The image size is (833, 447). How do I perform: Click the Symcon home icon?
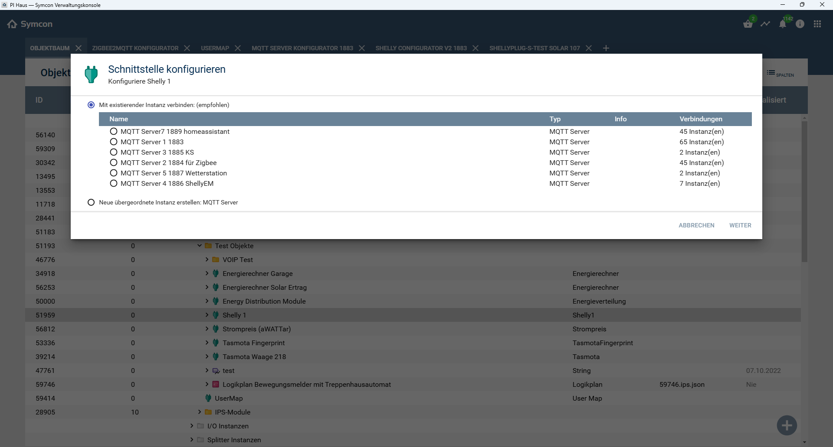12,24
